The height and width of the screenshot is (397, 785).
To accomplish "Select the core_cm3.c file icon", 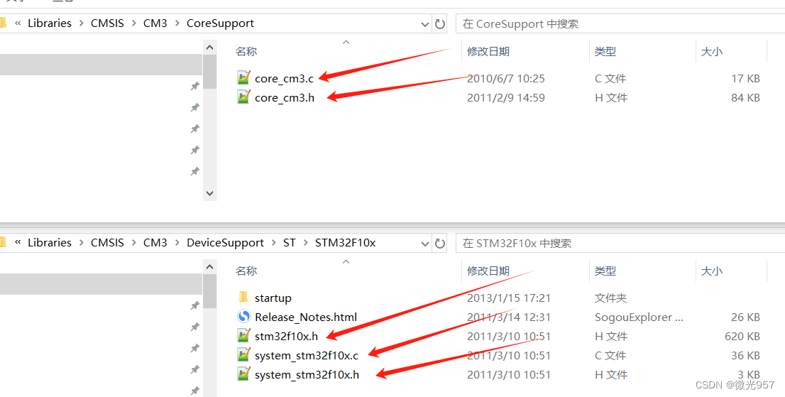I will click(x=243, y=77).
